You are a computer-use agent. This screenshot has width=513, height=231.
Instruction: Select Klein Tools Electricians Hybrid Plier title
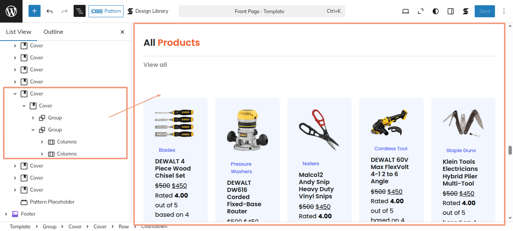click(460, 172)
